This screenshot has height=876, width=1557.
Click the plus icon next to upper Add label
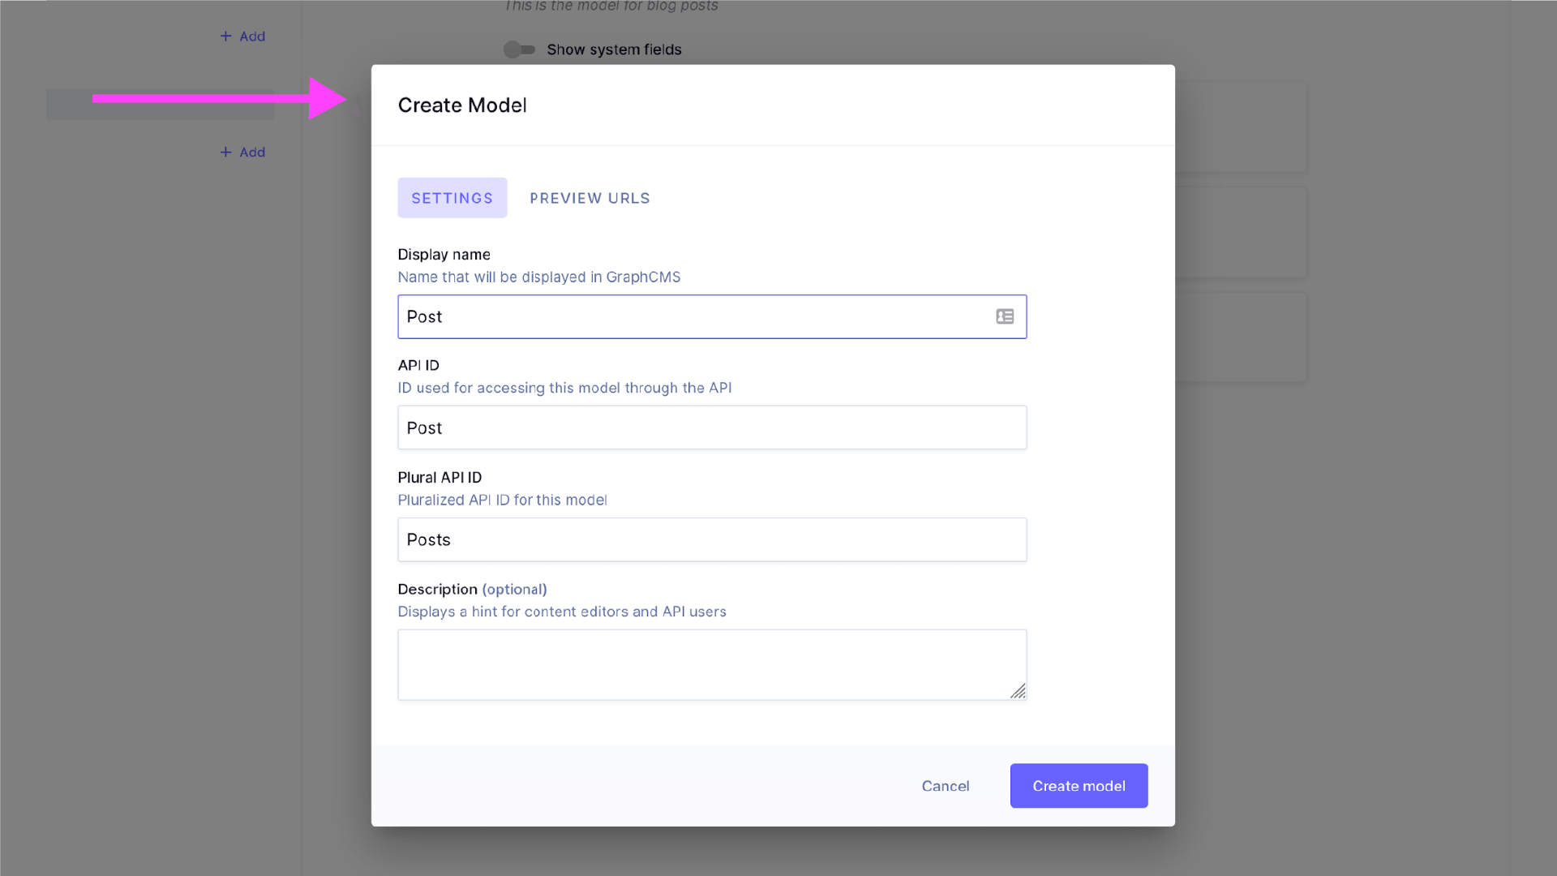[x=224, y=36]
